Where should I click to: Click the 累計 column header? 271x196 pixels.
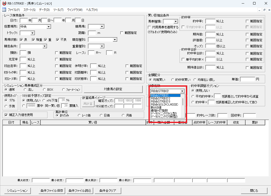click(255, 122)
